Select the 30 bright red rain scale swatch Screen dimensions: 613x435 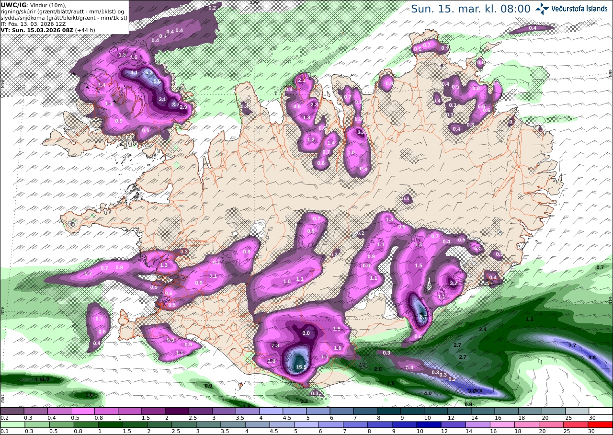[601, 424]
